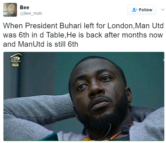Open Bee's profile avatar picture
The image size is (166, 143).
10,10
